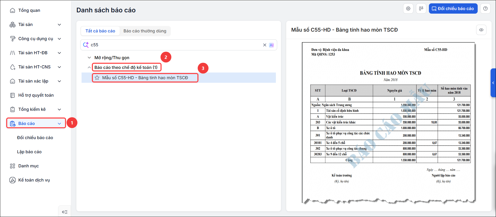Click the eye preview icon

(x=481, y=30)
